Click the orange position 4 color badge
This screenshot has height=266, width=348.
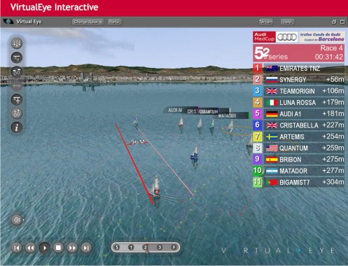pyautogui.click(x=258, y=102)
